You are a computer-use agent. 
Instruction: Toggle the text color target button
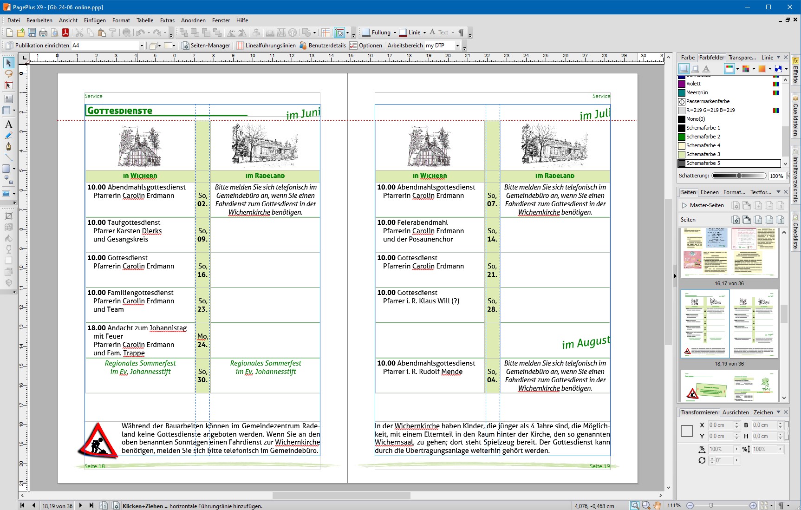[706, 69]
